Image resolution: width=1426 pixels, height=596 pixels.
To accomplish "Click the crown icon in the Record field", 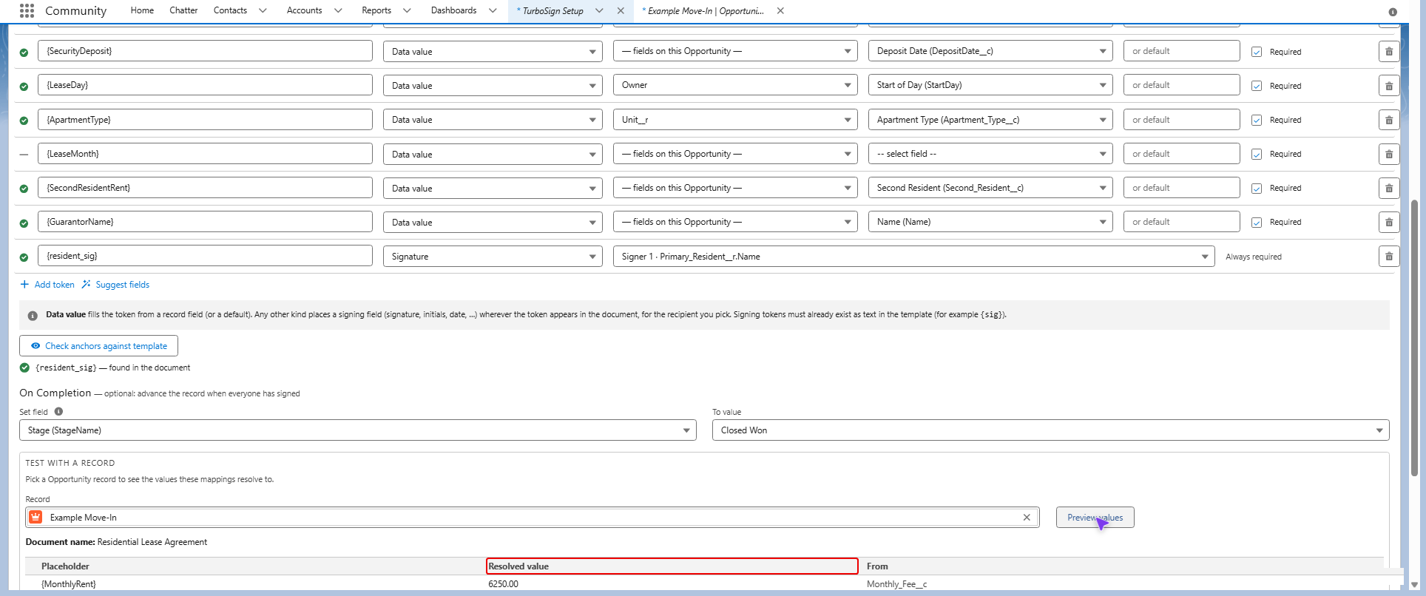I will point(36,517).
